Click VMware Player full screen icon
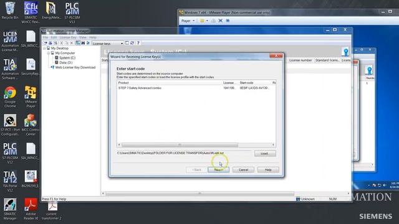This screenshot has width=399, height=224. (220, 21)
